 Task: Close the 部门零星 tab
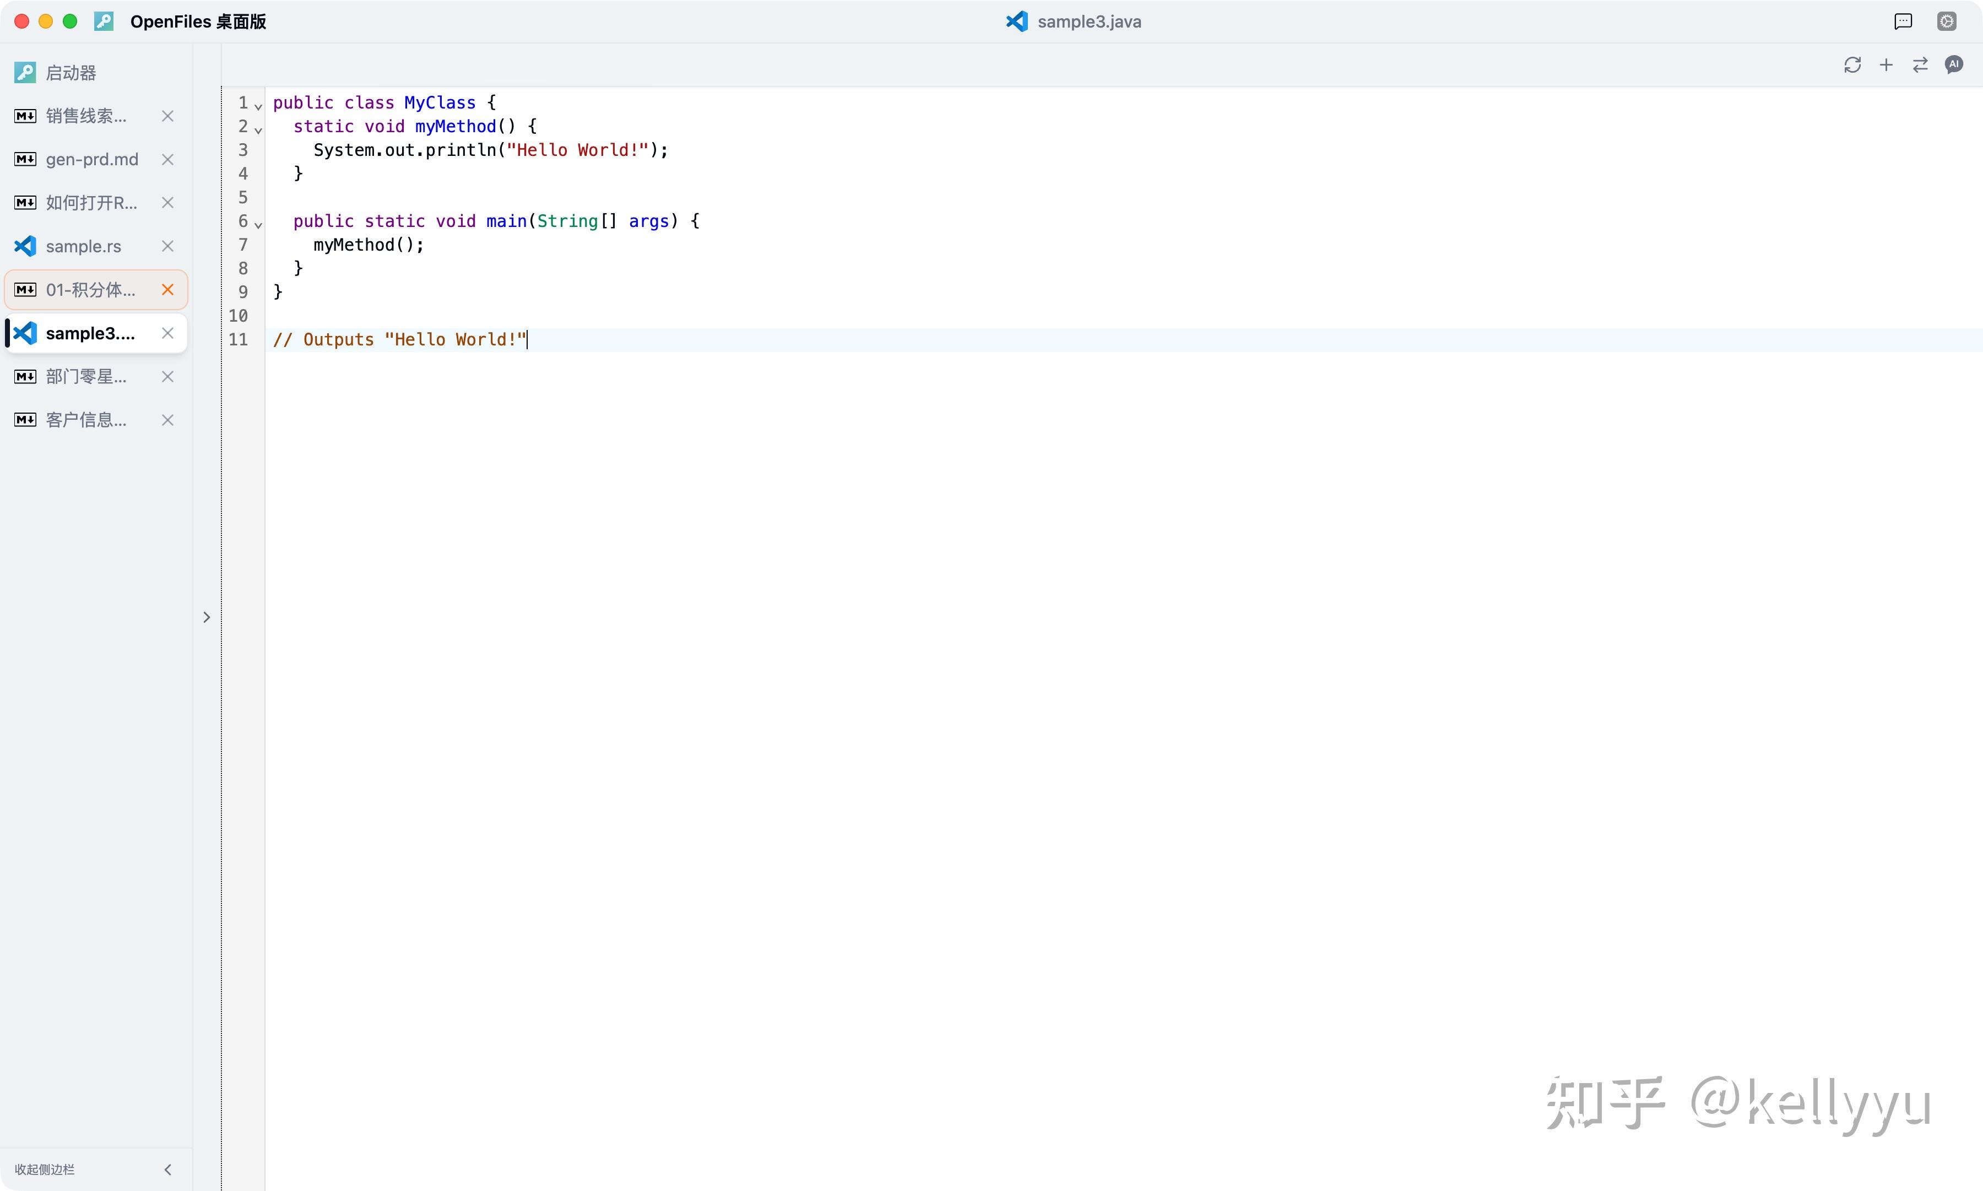point(167,376)
